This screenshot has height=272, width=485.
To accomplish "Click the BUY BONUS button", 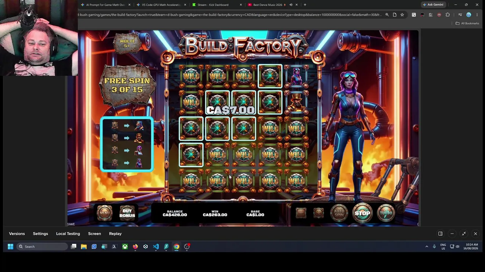I will [x=127, y=213].
